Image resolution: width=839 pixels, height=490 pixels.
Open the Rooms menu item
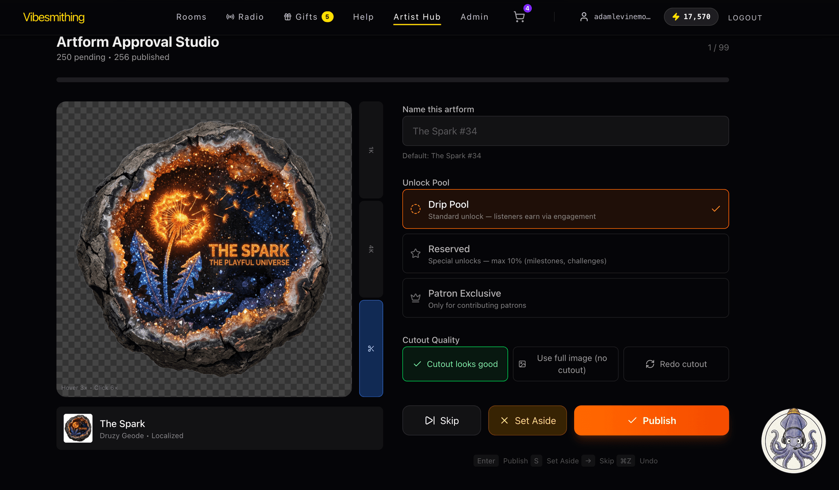(x=191, y=17)
